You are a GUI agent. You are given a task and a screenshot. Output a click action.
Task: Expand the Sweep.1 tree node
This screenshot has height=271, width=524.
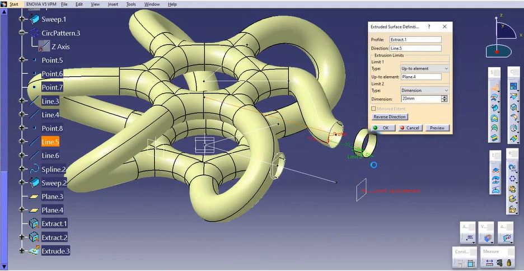point(22,19)
